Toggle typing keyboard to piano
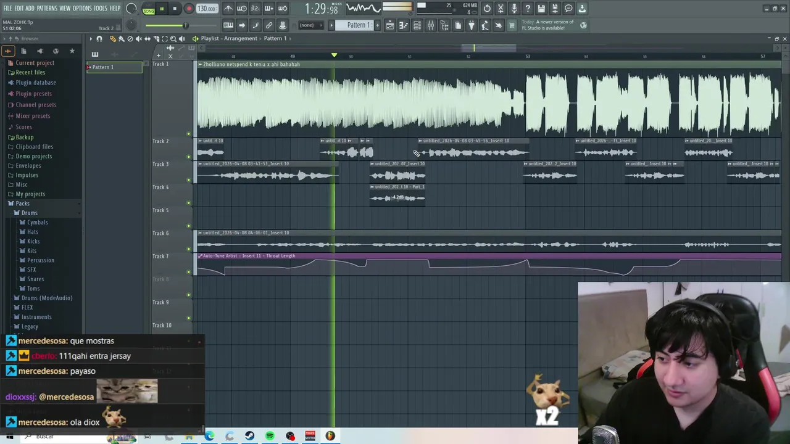The width and height of the screenshot is (790, 444). pyautogui.click(x=228, y=25)
